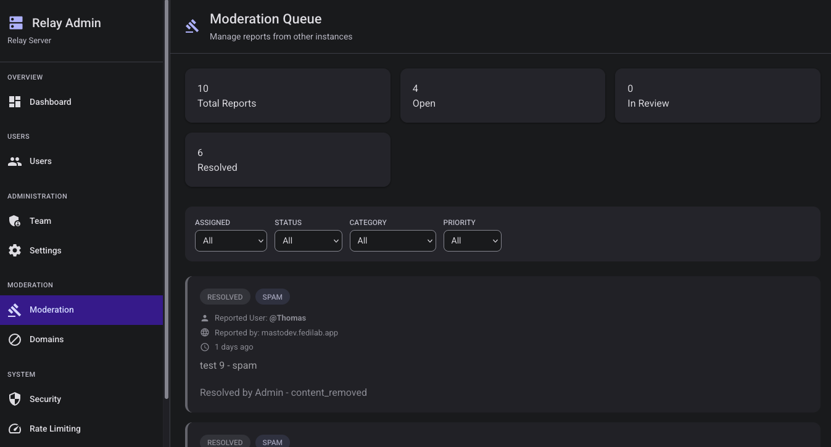Expand the Priority filter dropdown

point(472,240)
